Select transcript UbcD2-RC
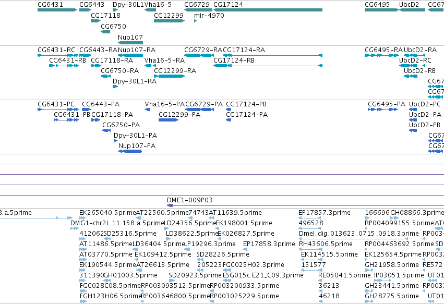 pos(412,66)
